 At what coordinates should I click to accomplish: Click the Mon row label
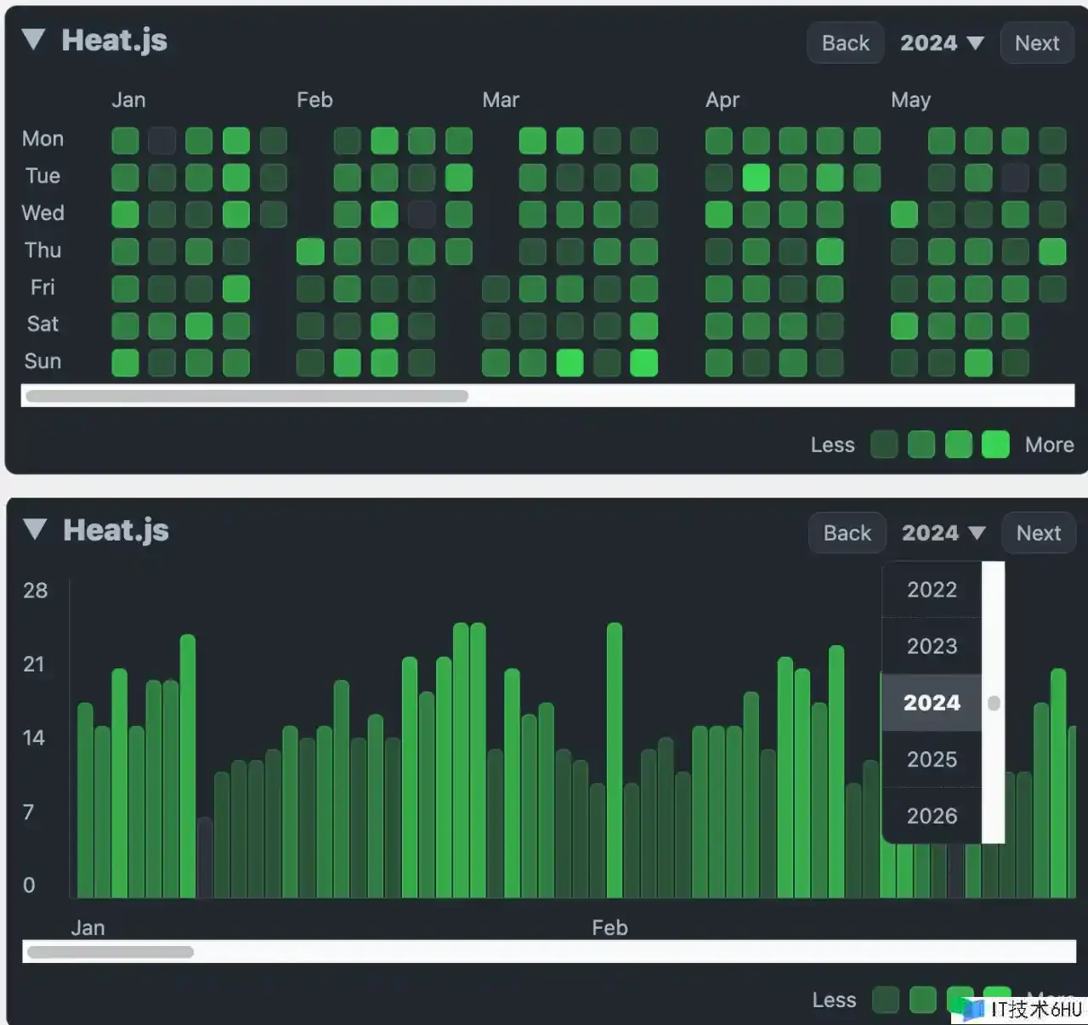tap(42, 139)
